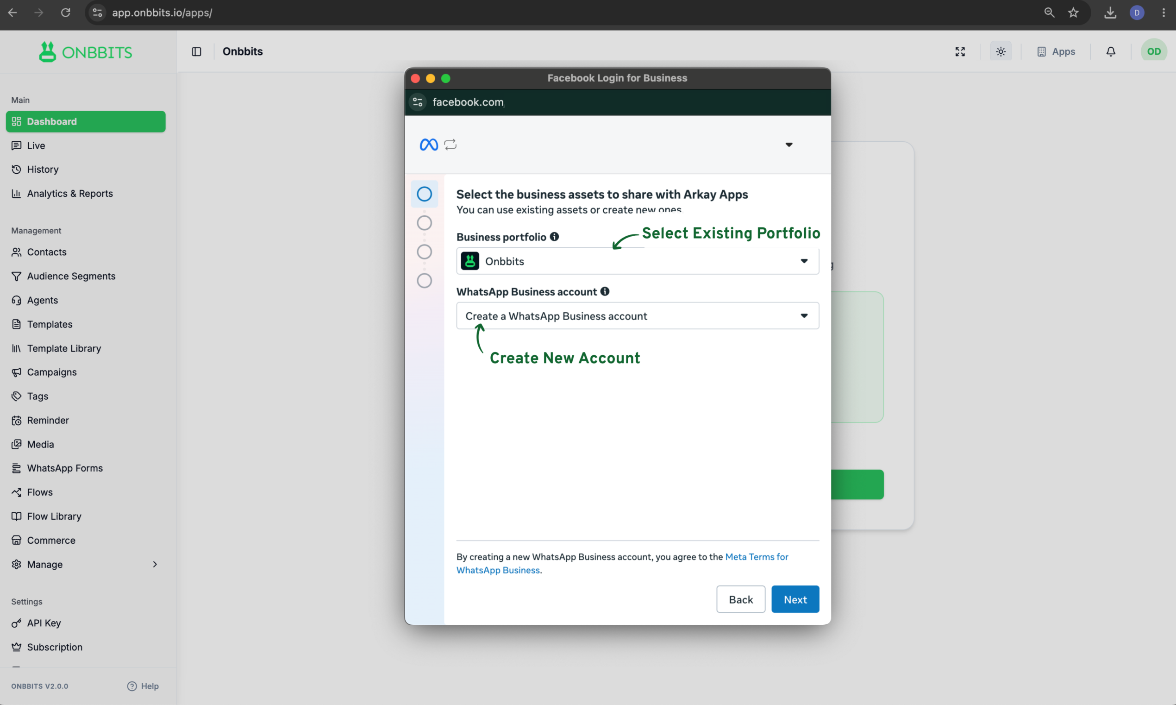1176x705 pixels.
Task: Click the Onbbits logo in sidebar
Action: [86, 52]
